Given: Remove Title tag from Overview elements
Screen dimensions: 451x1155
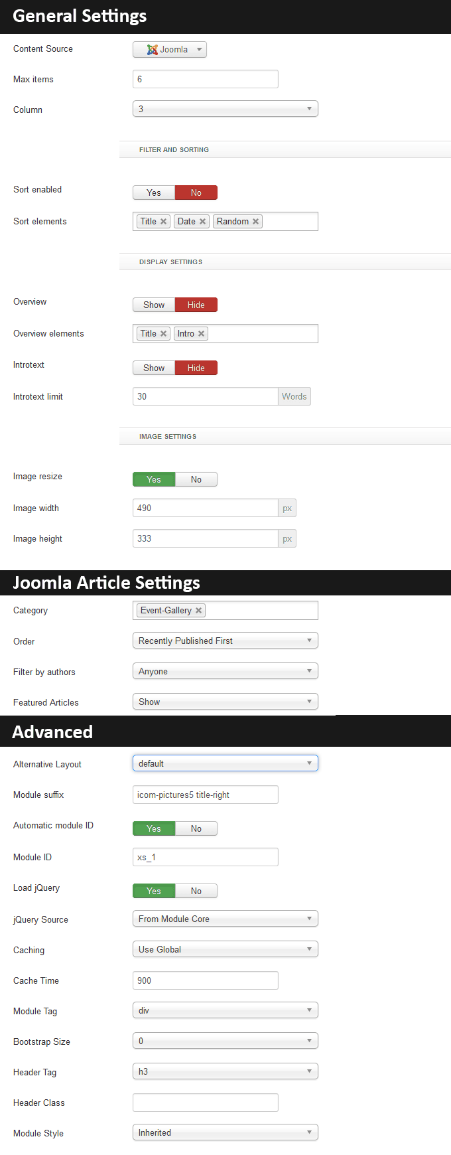Looking at the screenshot, I should (x=163, y=334).
